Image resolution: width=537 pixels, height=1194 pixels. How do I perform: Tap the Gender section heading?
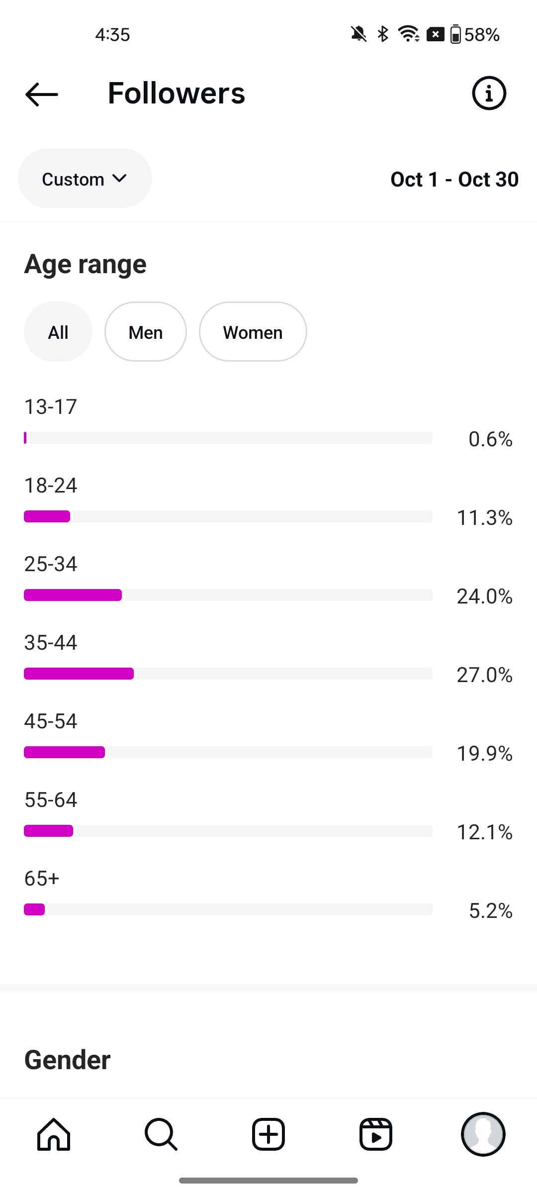pos(68,1060)
